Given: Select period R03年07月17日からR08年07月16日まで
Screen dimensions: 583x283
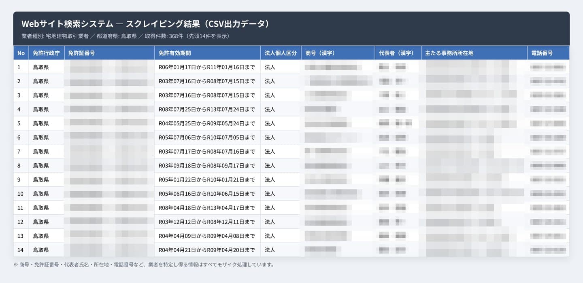Looking at the screenshot, I should point(207,152).
